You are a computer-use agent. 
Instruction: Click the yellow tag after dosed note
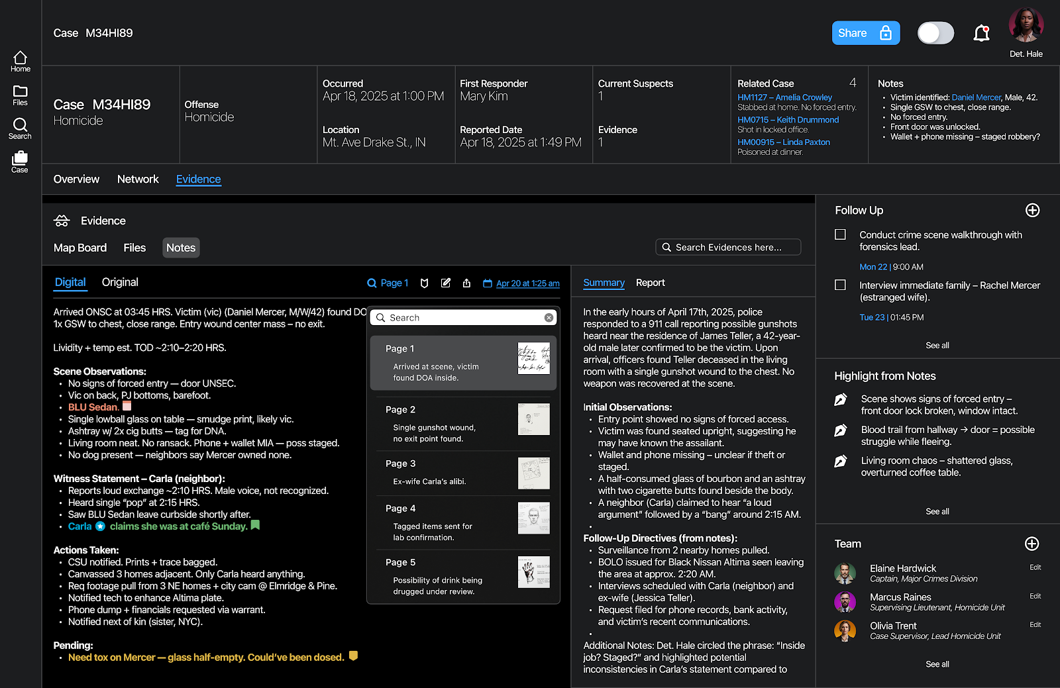[353, 656]
